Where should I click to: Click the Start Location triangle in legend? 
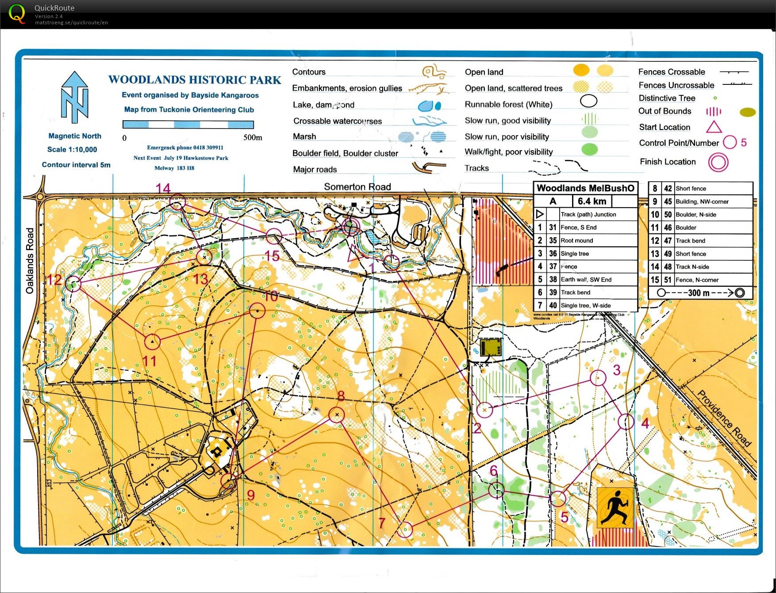pyautogui.click(x=714, y=127)
